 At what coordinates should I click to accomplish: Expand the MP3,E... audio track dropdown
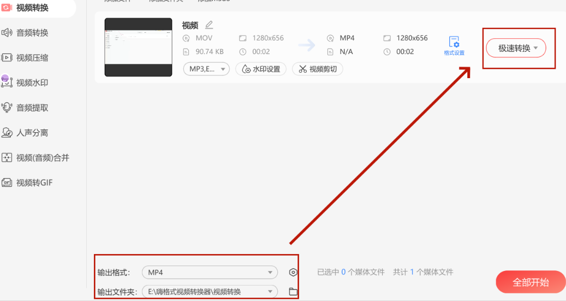click(206, 69)
